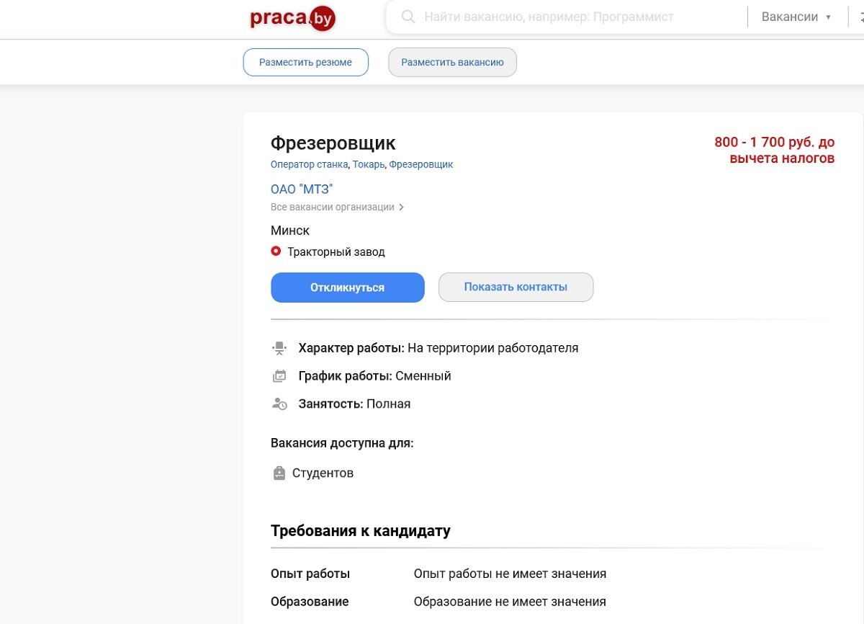The width and height of the screenshot is (864, 624).
Task: Click the praca.by logo
Action: 292,17
